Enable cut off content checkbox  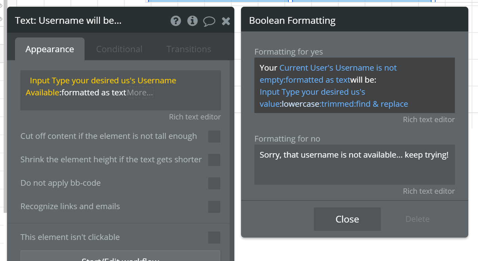coord(214,137)
